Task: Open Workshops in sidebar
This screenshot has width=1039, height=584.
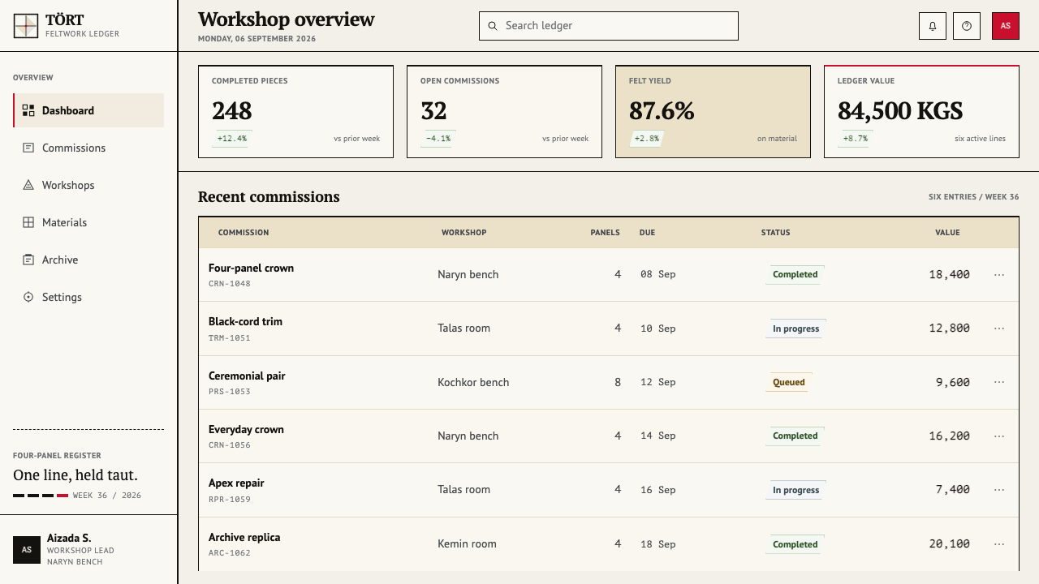Action: coord(88,185)
